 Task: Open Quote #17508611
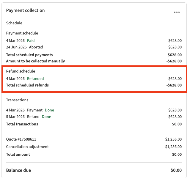[21, 139]
